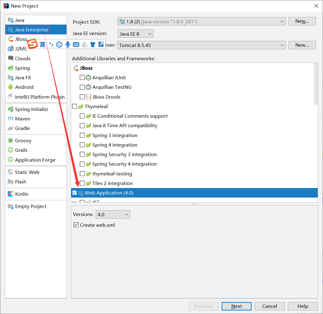
Task: Click the IME emoji smiley icon
Action: 59,44
